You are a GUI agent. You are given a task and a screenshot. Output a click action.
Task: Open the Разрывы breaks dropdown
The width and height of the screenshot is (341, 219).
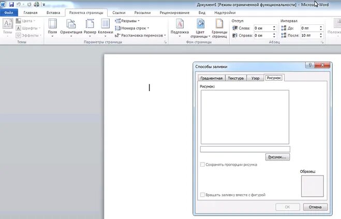[127, 21]
